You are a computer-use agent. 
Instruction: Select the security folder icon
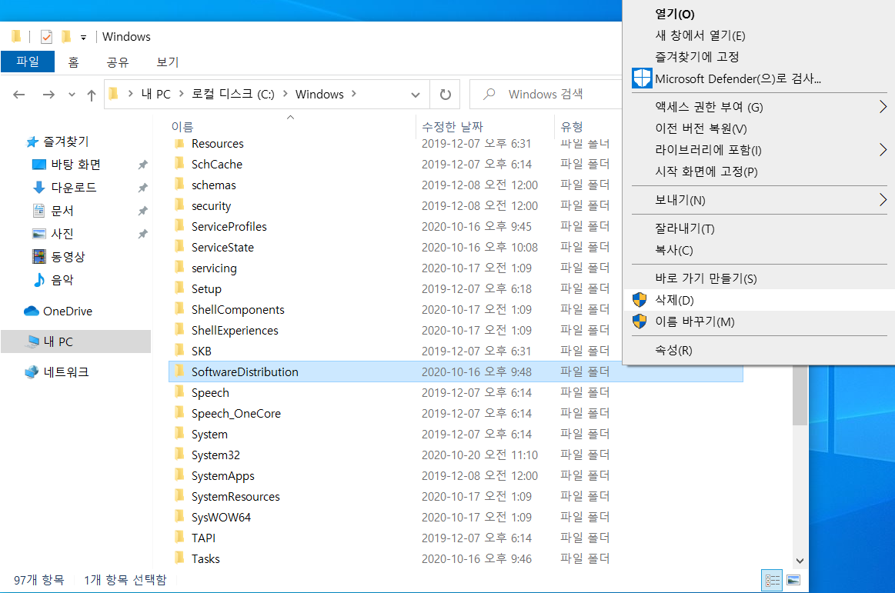[x=179, y=205]
